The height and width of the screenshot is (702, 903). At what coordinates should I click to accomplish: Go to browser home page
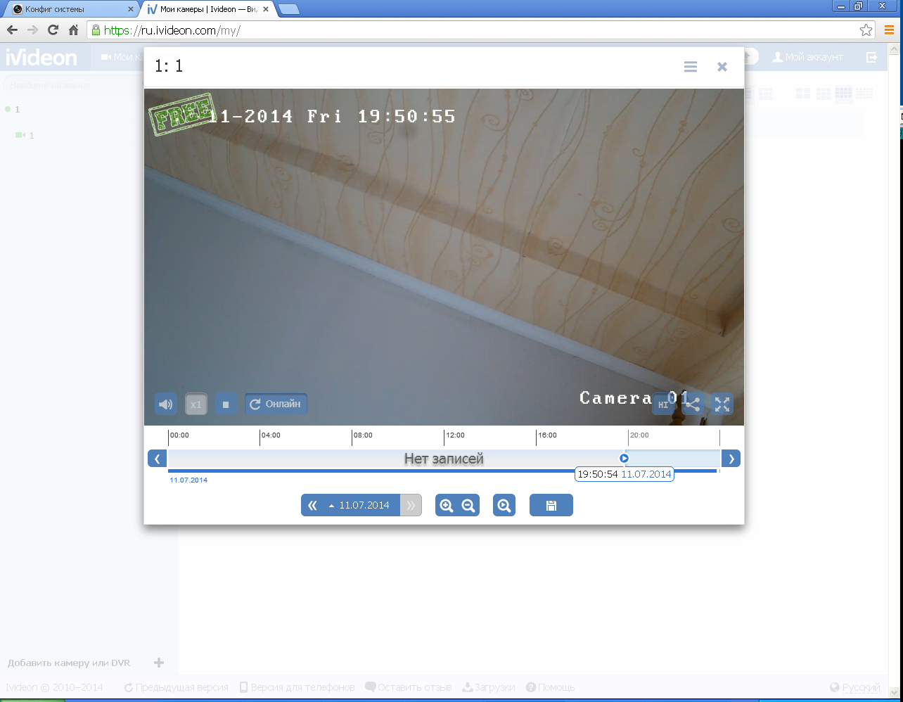73,30
